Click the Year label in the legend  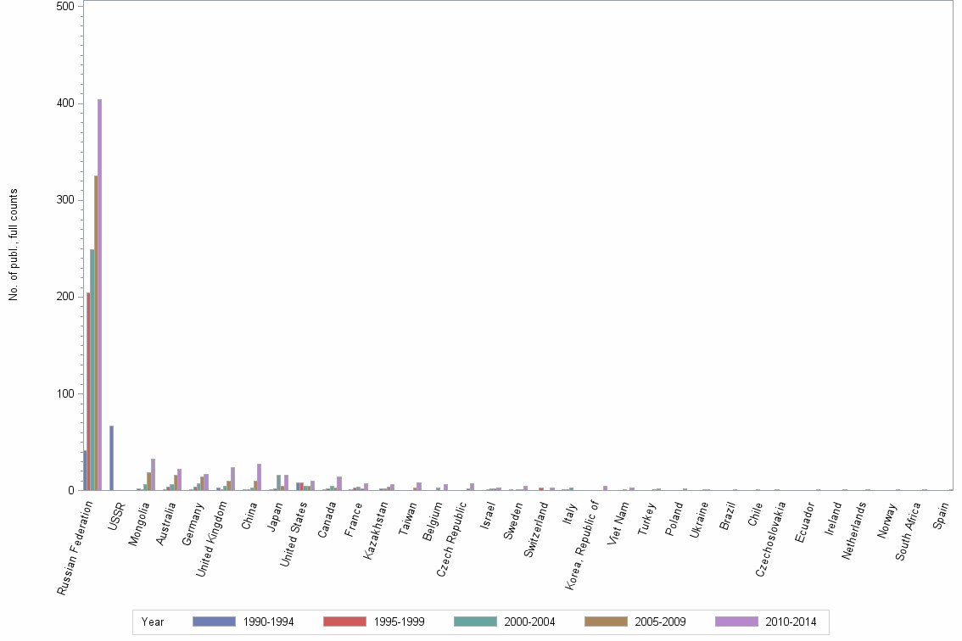[x=153, y=621]
